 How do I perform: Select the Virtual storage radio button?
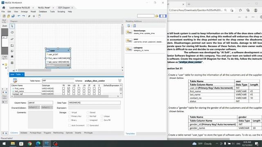(70, 113)
